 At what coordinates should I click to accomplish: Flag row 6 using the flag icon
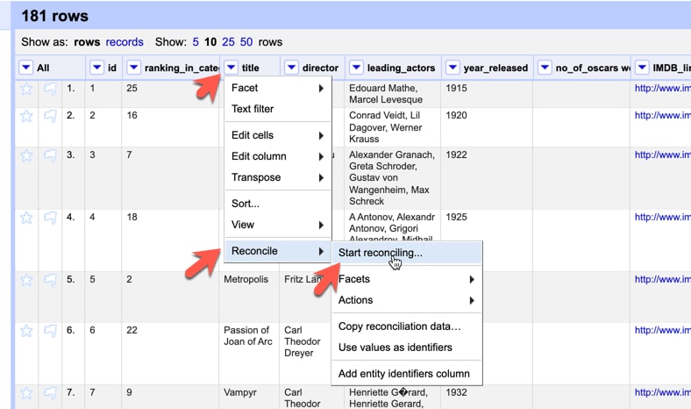pyautogui.click(x=50, y=331)
